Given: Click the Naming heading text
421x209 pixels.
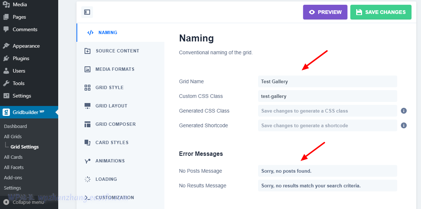Looking at the screenshot, I should click(196, 38).
